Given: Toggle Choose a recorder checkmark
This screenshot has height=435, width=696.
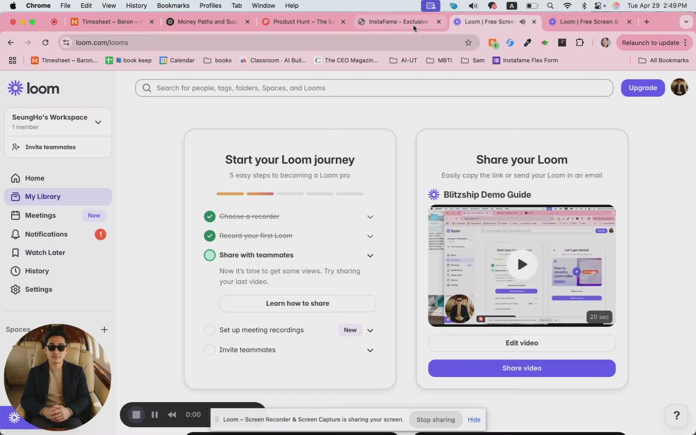Looking at the screenshot, I should pyautogui.click(x=210, y=217).
